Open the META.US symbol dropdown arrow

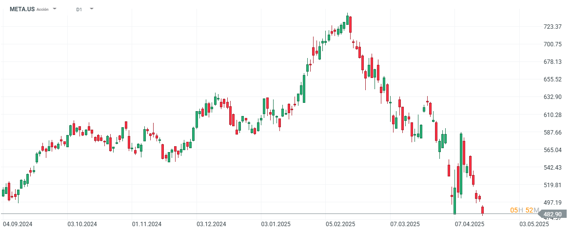coord(55,9)
